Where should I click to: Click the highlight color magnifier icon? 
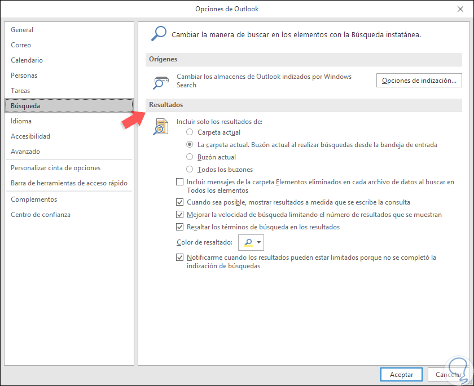pos(248,242)
